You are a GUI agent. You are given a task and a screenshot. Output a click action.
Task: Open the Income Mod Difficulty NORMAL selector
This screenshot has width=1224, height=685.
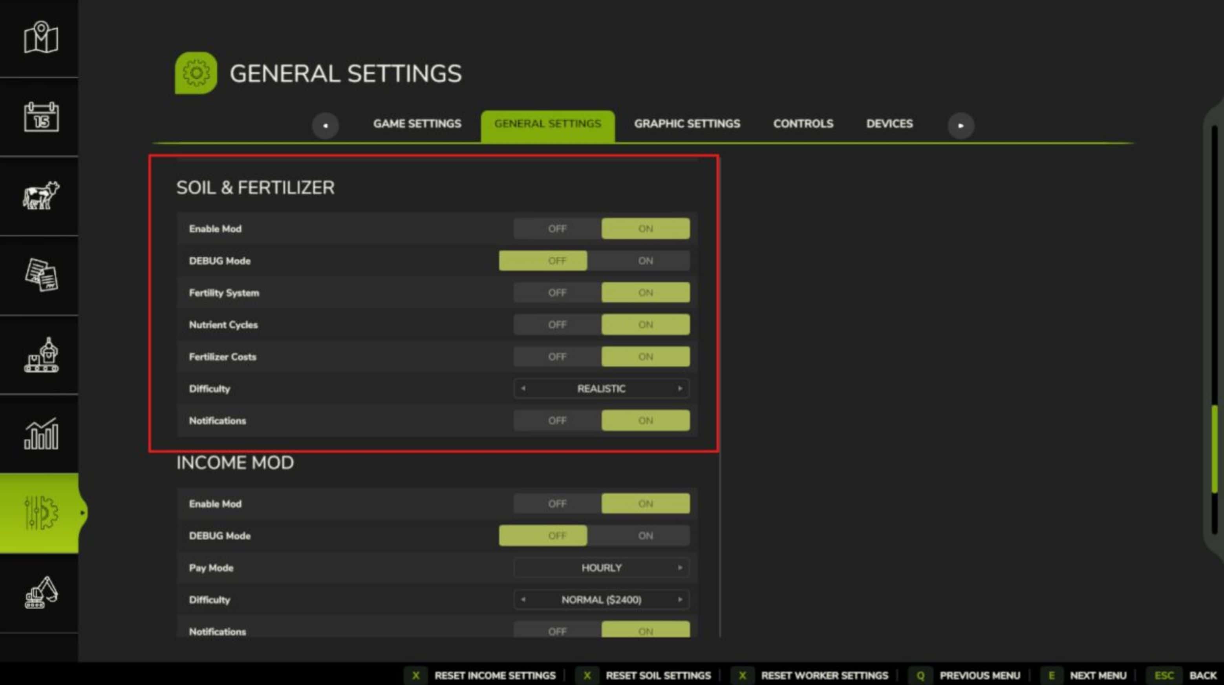point(601,599)
